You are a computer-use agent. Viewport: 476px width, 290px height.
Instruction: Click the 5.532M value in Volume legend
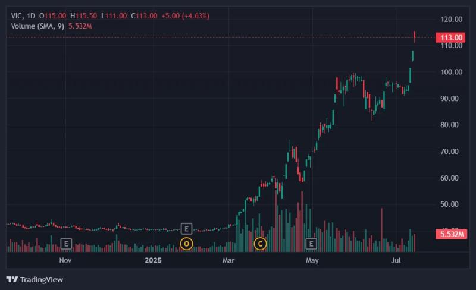point(80,26)
